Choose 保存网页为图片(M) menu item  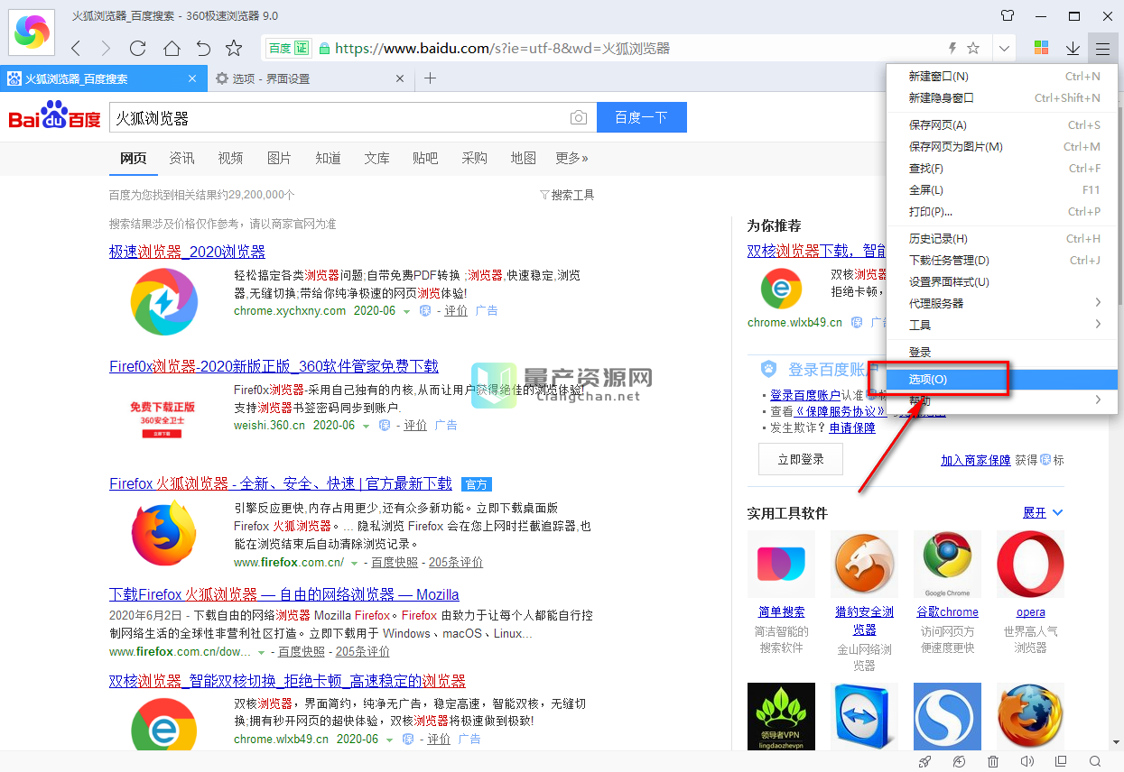pyautogui.click(x=1002, y=146)
